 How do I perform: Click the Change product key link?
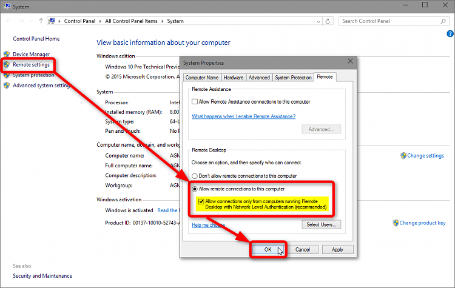coord(422,223)
